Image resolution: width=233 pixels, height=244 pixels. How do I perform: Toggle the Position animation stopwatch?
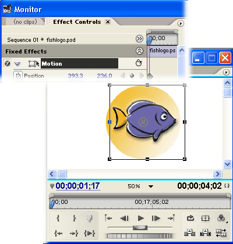point(18,76)
